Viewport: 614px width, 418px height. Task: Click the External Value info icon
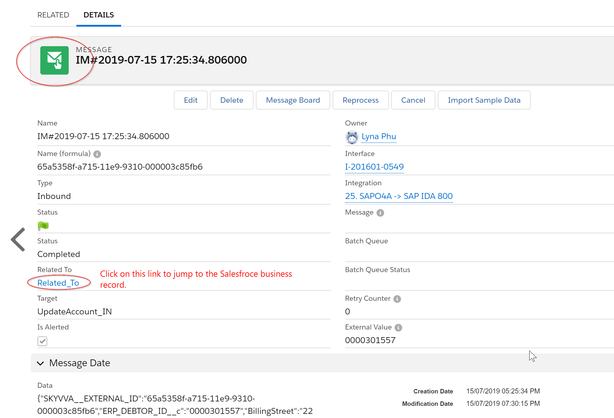(x=398, y=328)
